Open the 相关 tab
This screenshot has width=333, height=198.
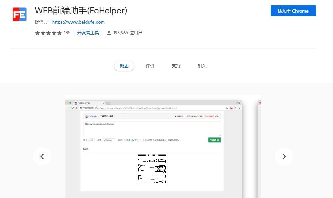click(202, 66)
